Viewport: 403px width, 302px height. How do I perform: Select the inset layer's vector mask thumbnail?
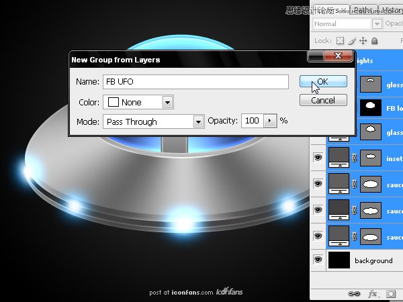371,158
